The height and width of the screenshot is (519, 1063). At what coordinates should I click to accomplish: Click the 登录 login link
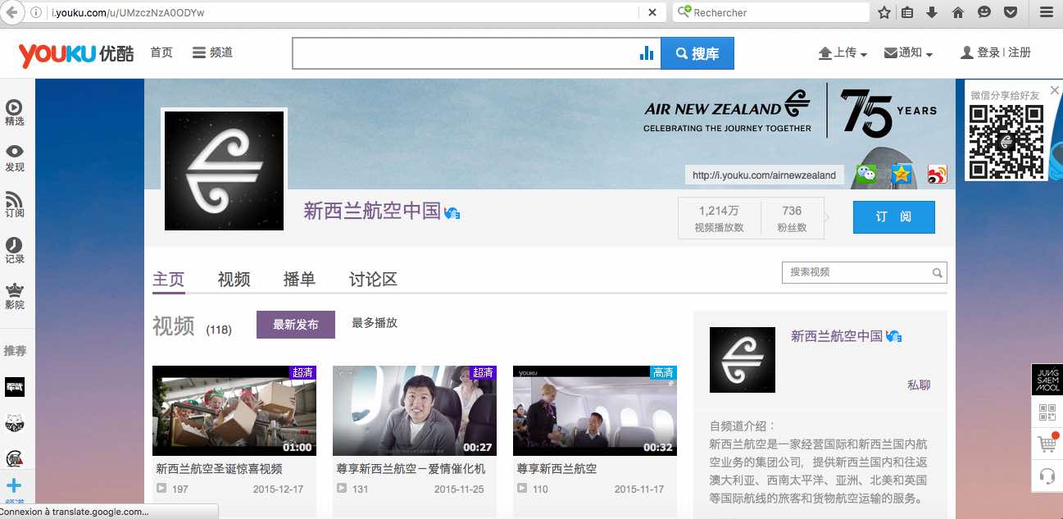click(988, 52)
